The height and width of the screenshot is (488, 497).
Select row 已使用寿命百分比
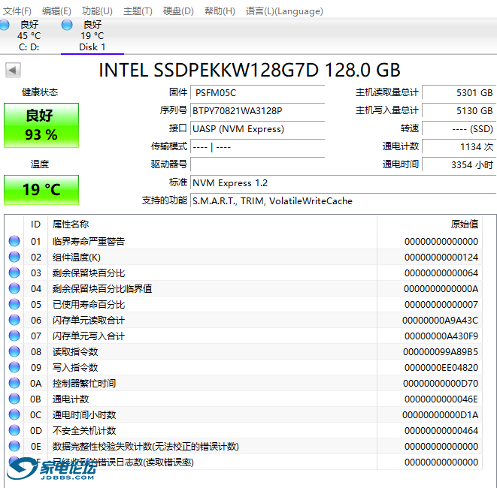[x=244, y=305]
